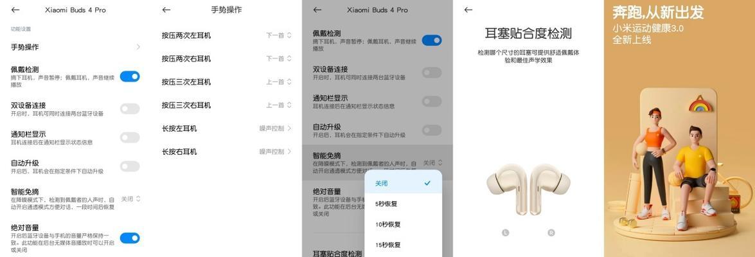
Task: Tap the left earbud L indicator
Action: (x=505, y=233)
